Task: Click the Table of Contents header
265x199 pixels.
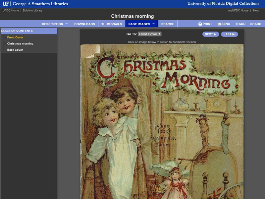Action: point(29,31)
